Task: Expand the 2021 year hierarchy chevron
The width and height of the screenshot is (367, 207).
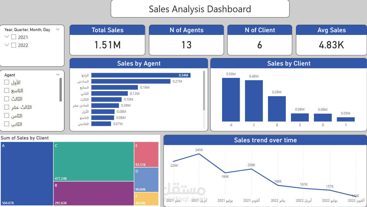Action: (x=7, y=37)
